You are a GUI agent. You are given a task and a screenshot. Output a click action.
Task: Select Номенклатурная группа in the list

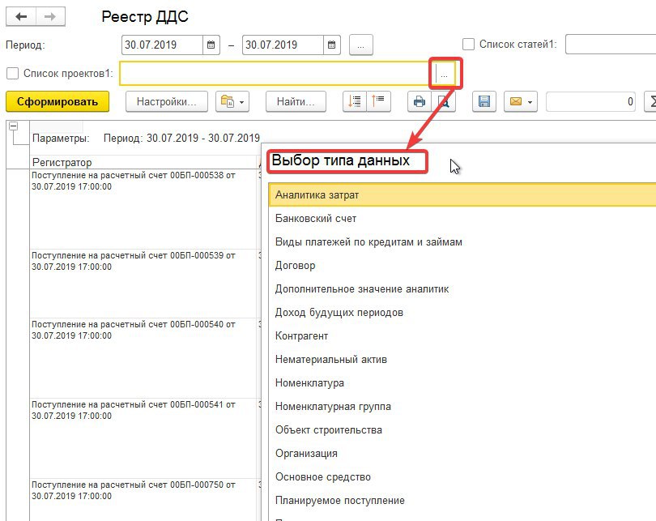[462, 406]
